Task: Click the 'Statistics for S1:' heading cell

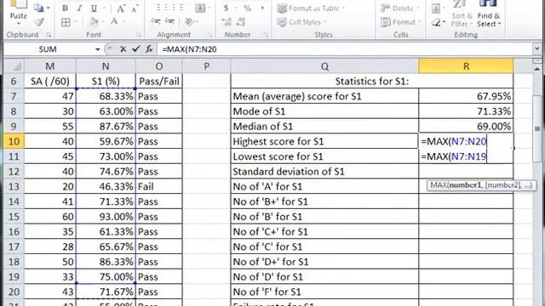Action: (x=372, y=82)
